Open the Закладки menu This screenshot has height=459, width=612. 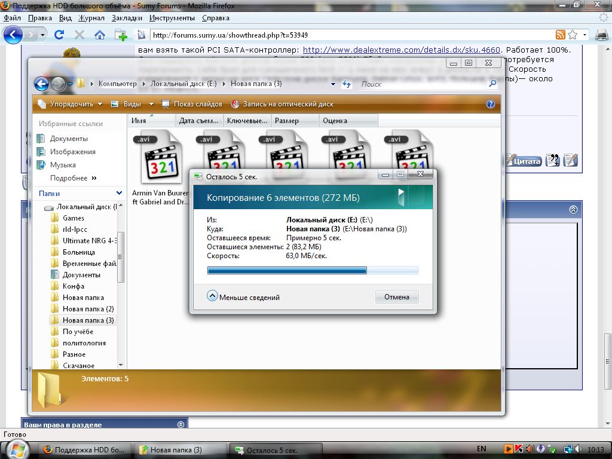coord(127,18)
